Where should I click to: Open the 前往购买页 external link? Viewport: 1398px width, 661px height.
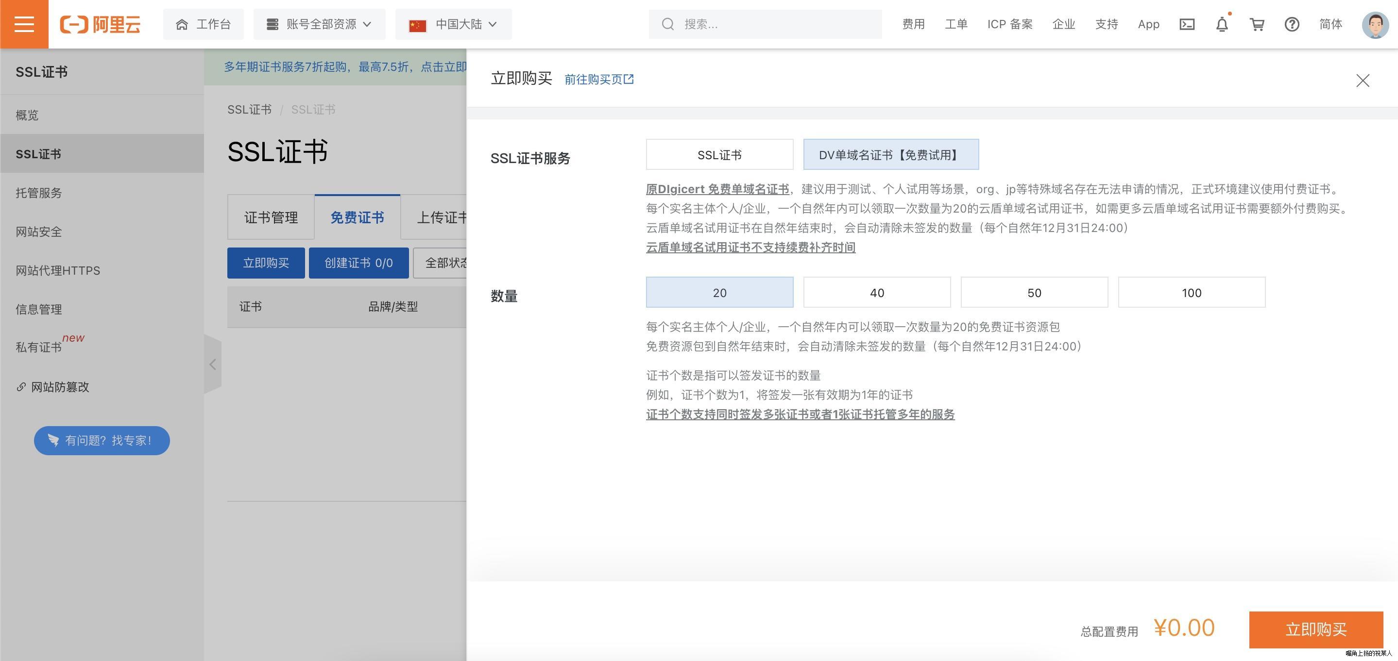coord(599,80)
